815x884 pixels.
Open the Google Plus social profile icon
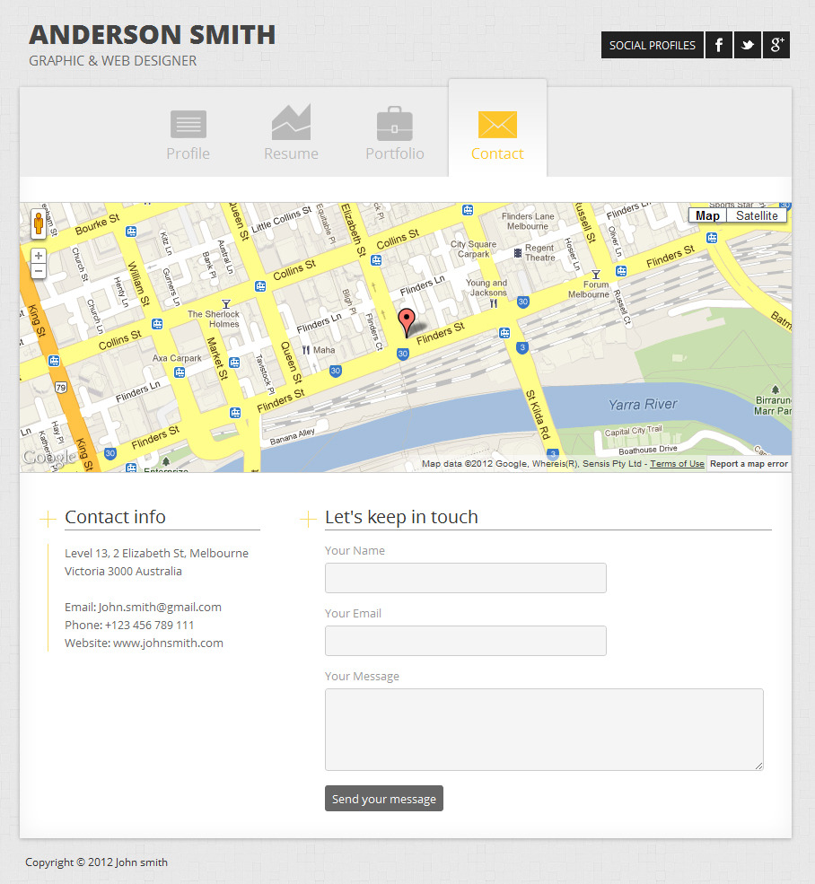point(776,45)
